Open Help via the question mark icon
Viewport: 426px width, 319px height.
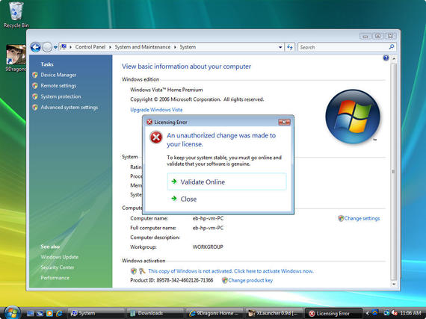(x=386, y=58)
